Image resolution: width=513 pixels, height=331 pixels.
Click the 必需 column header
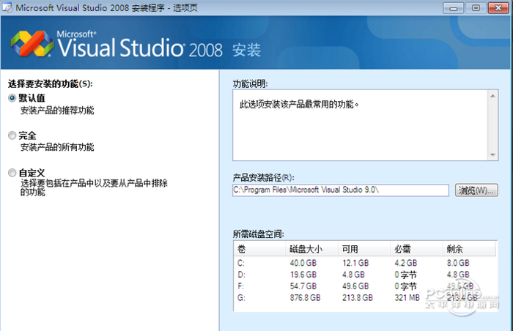(416, 249)
